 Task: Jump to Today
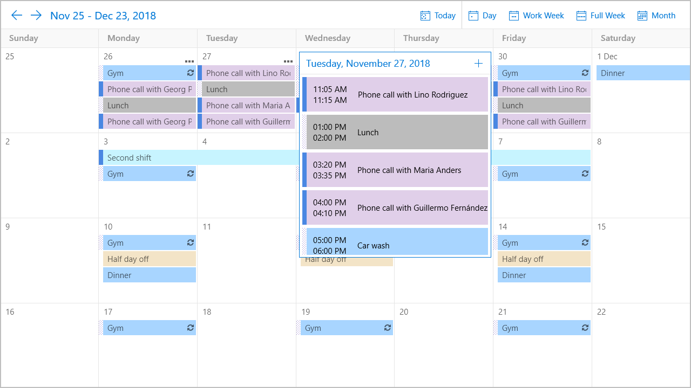click(438, 16)
